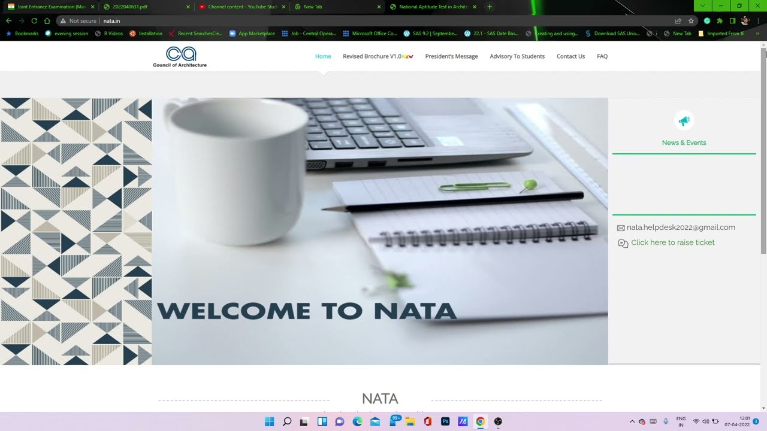The image size is (767, 431).
Task: Open the 'Installation' bookmark
Action: [146, 34]
